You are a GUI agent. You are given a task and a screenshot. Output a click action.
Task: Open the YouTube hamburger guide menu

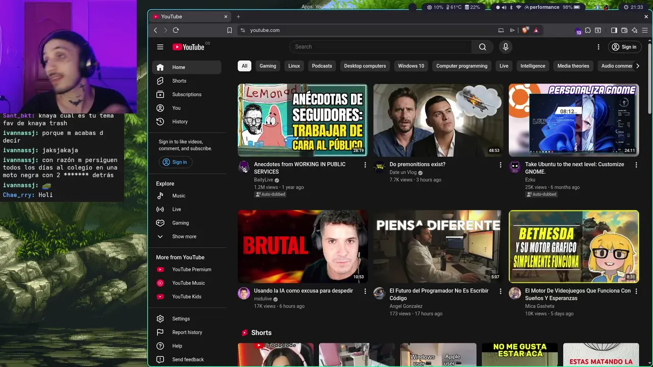tap(160, 47)
